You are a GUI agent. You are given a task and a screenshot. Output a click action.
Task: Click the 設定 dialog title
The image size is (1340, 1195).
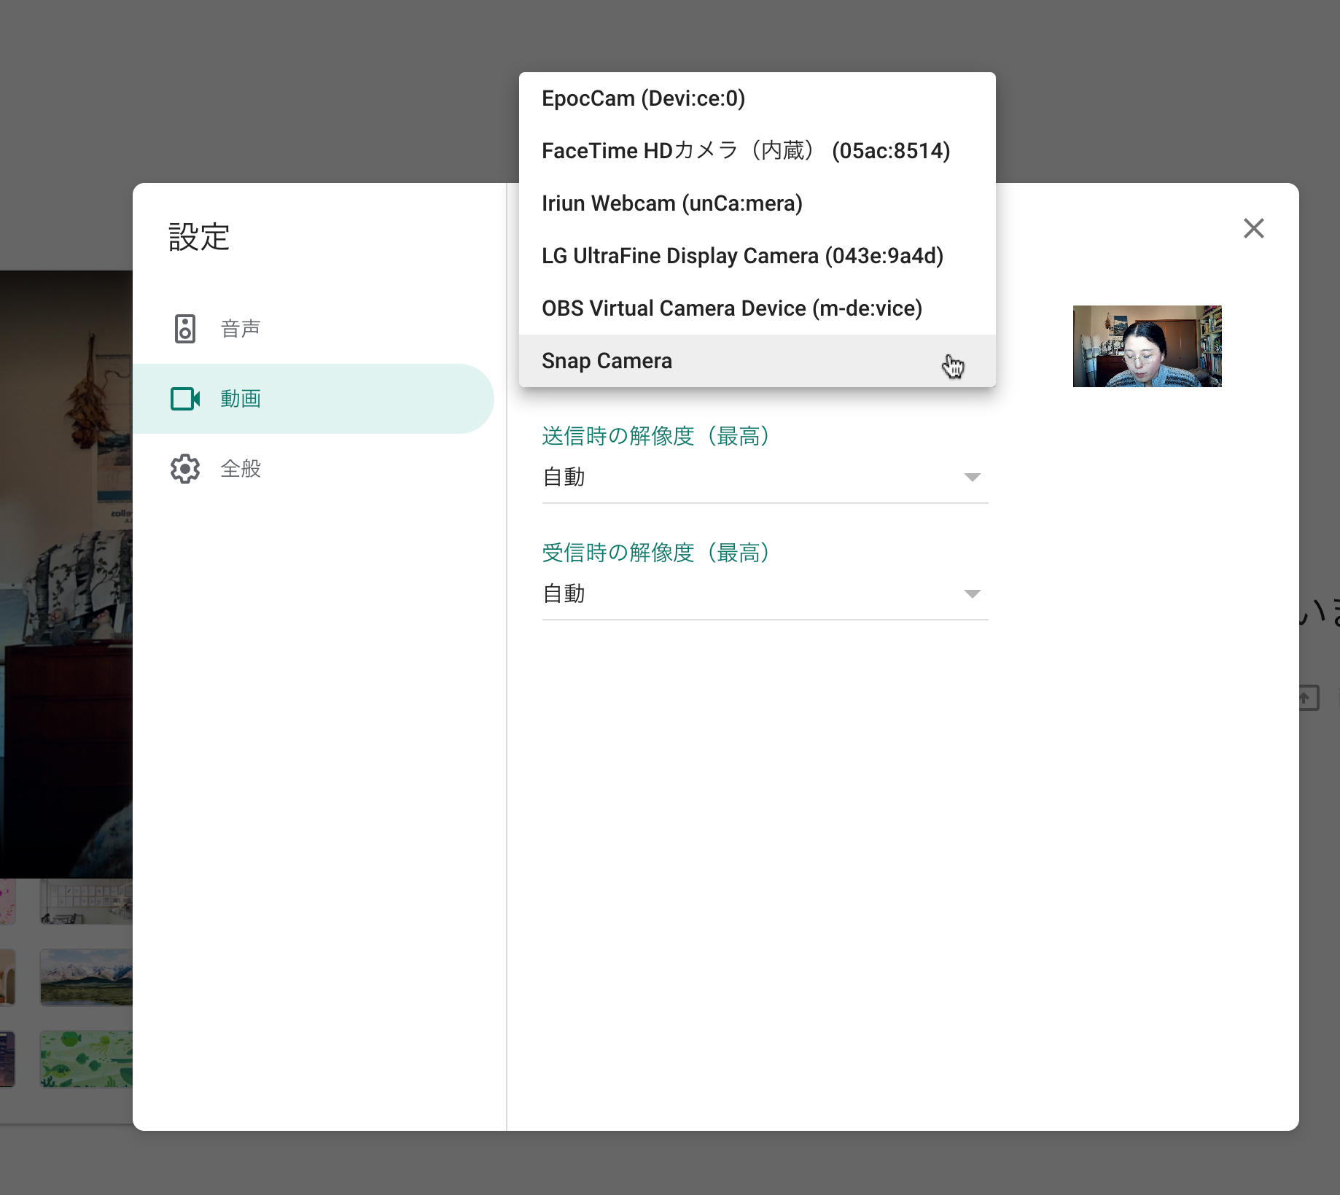[200, 237]
